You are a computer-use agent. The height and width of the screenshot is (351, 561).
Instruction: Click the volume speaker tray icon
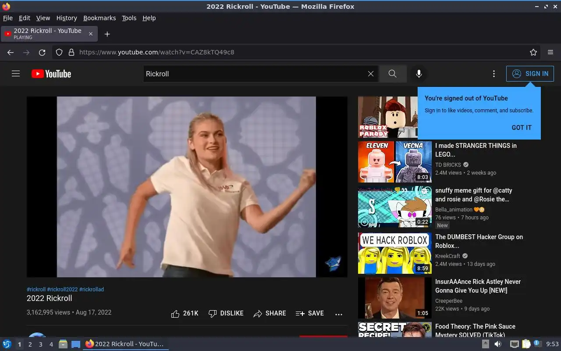pos(498,344)
